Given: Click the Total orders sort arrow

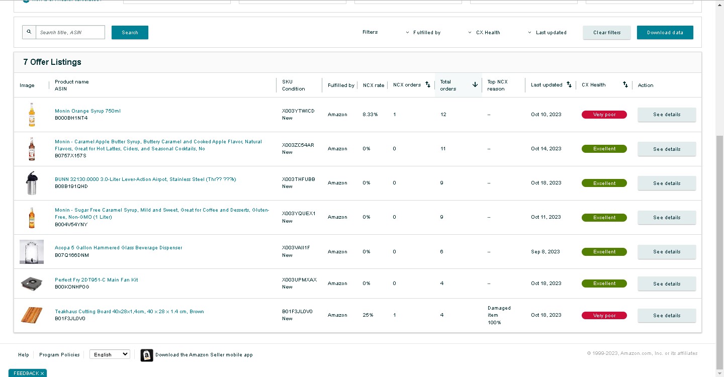Looking at the screenshot, I should [475, 85].
